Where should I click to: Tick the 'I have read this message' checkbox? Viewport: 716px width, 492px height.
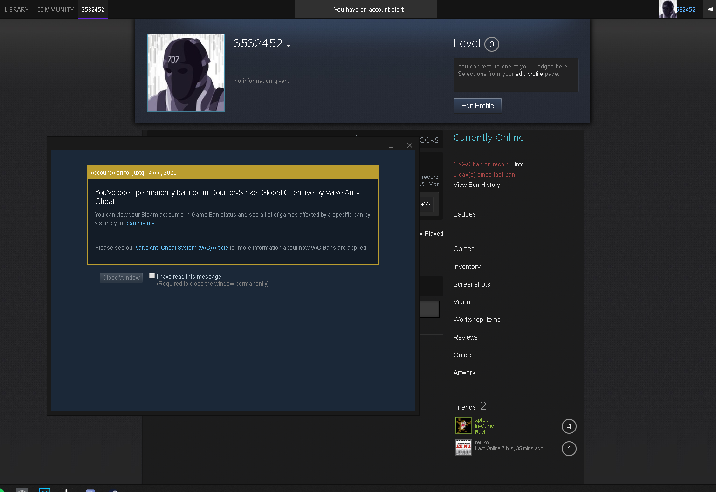pos(152,275)
